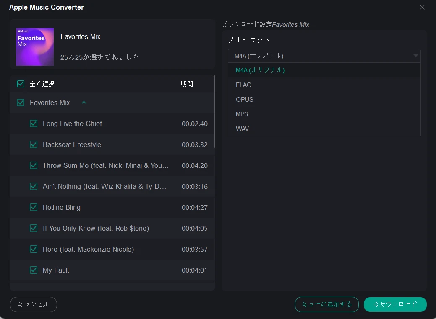Click the キャンセル button
The height and width of the screenshot is (319, 436).
(34, 305)
